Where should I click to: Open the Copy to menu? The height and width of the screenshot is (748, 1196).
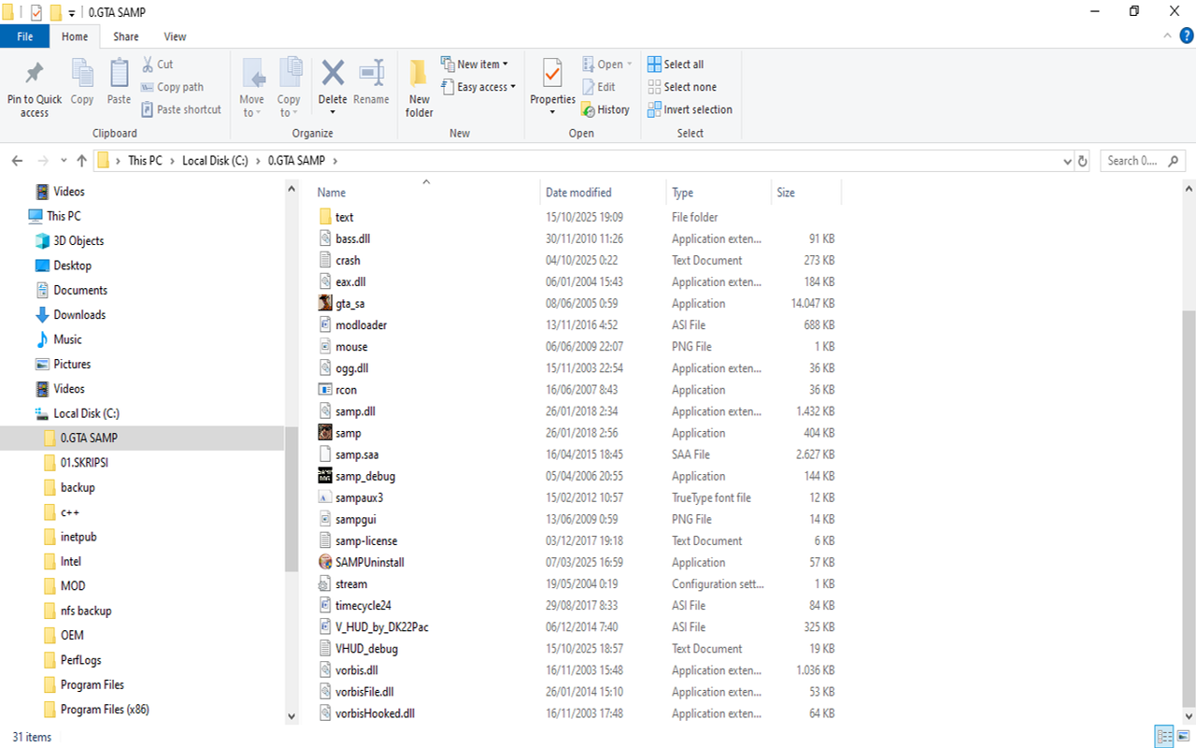tap(290, 88)
